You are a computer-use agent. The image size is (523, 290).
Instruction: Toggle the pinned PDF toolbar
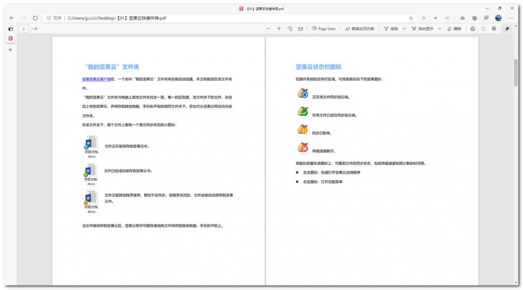[507, 29]
